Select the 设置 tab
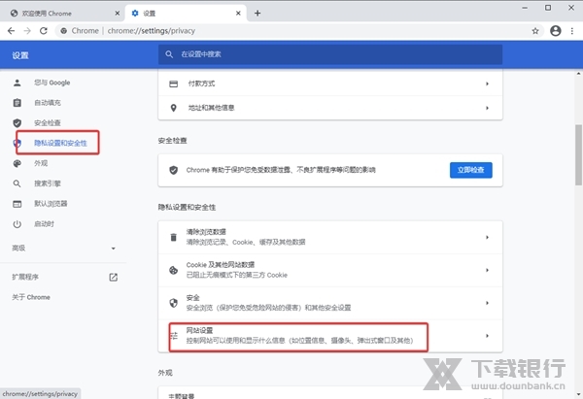The height and width of the screenshot is (399, 583). (186, 14)
